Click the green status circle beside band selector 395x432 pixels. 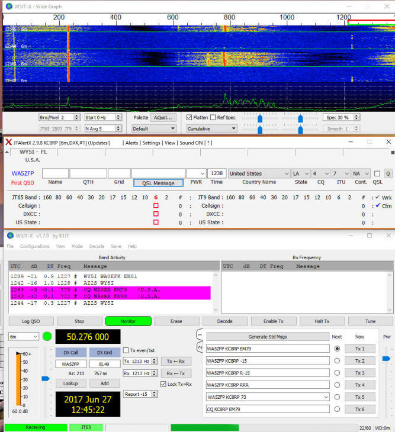pos(47,336)
